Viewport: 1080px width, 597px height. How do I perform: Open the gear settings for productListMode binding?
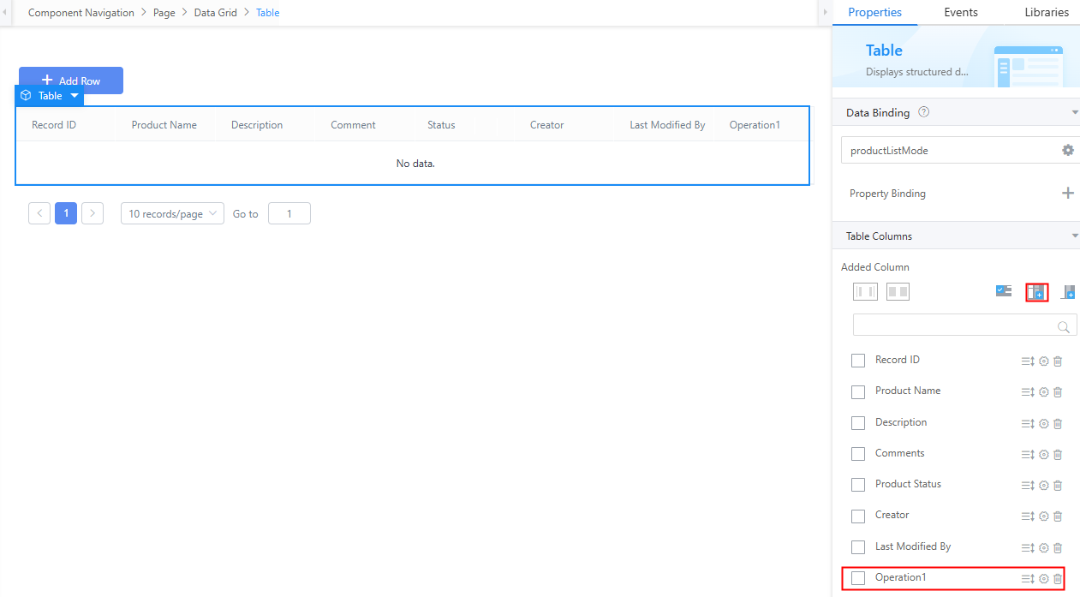pos(1068,150)
